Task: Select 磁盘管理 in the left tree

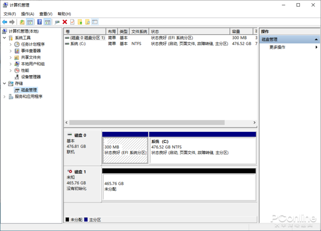Action: 29,90
